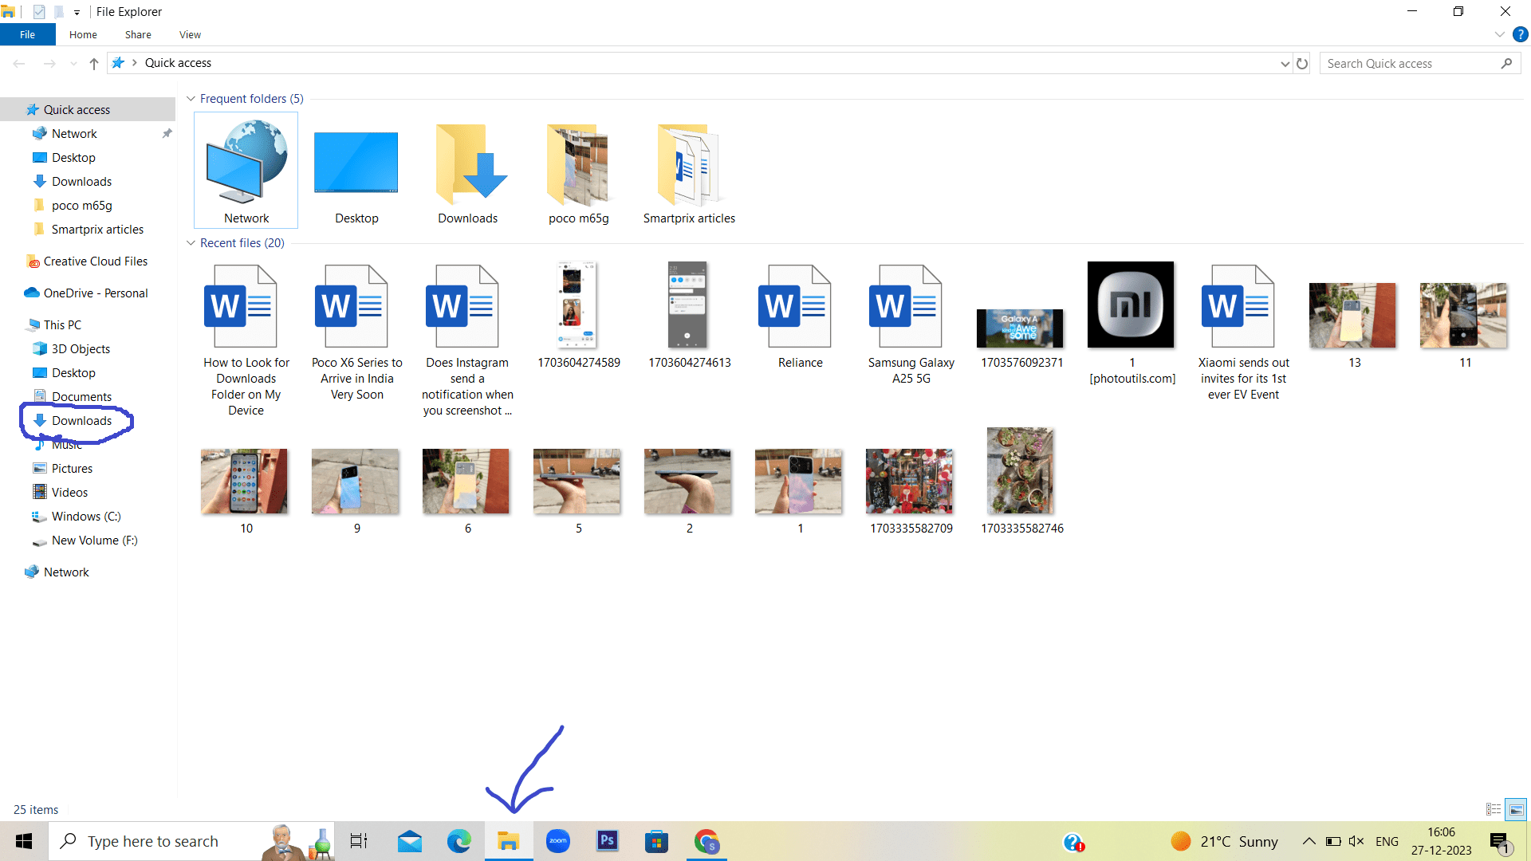Open Zoom app from the taskbar
The height and width of the screenshot is (861, 1531).
[558, 841]
